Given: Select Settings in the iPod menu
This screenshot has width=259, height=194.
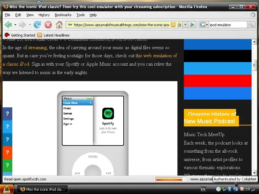Looking at the screenshot, I should (x=68, y=119).
